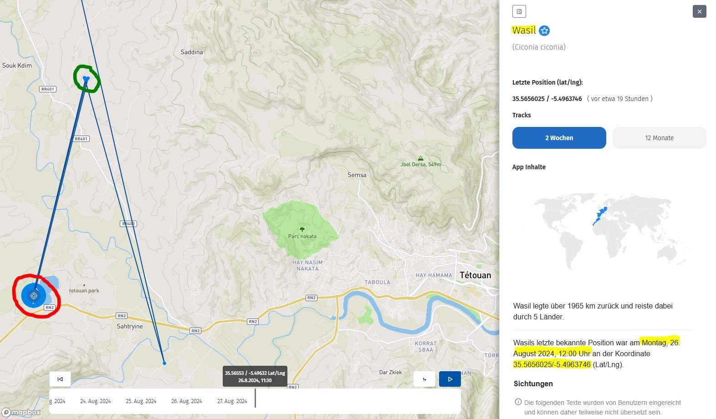Click 25. Aug. 2024 on the timeline

[141, 401]
